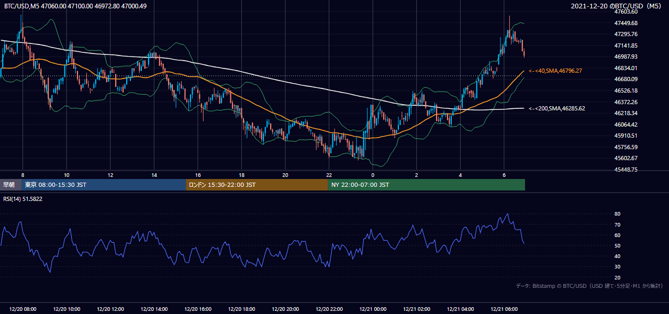Click price axis value 47295.76
Image resolution: width=669 pixels, height=314 pixels.
626,34
